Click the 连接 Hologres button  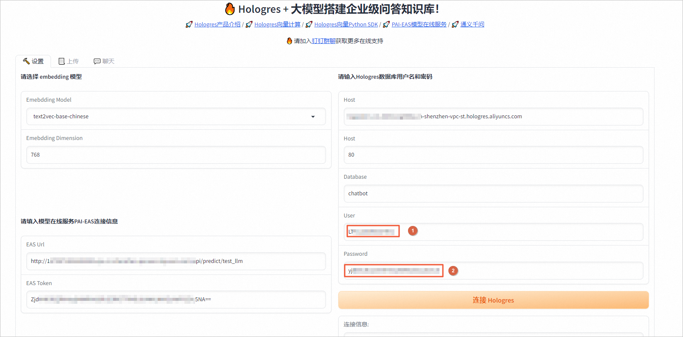[x=493, y=300]
